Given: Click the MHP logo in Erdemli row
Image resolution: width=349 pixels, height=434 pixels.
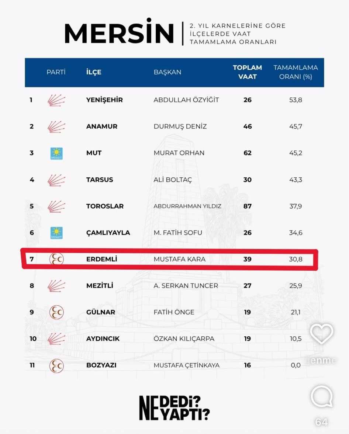Looking at the screenshot, I should click(56, 259).
